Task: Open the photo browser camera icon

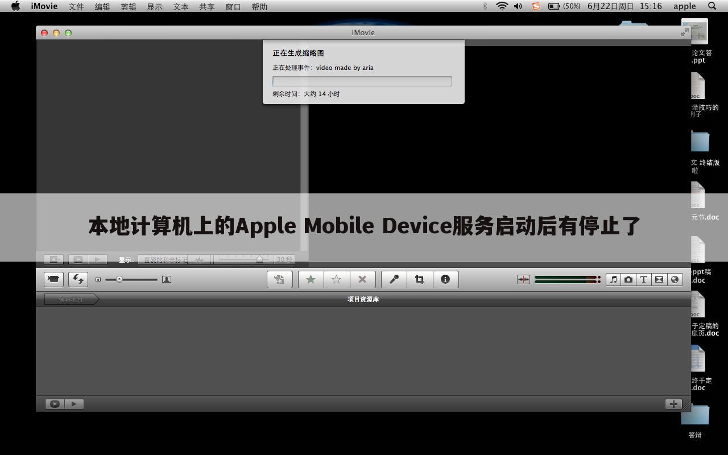Action: coord(628,279)
